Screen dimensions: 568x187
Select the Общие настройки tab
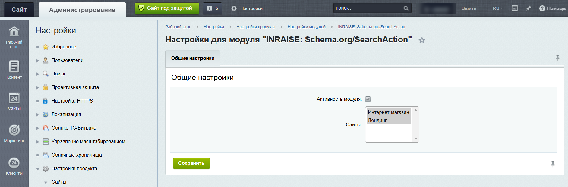193,58
